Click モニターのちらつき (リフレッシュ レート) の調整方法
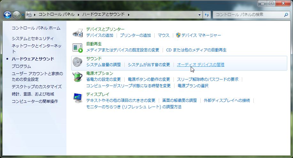The image size is (293, 158). [x=134, y=107]
